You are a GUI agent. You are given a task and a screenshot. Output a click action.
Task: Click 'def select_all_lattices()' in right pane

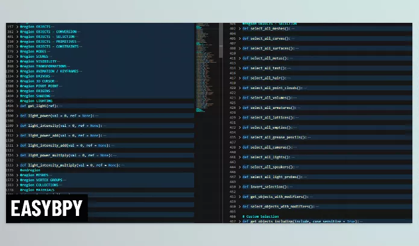click(268, 117)
